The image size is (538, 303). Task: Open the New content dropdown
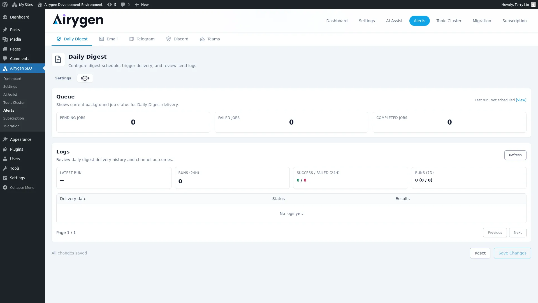pos(142,4)
